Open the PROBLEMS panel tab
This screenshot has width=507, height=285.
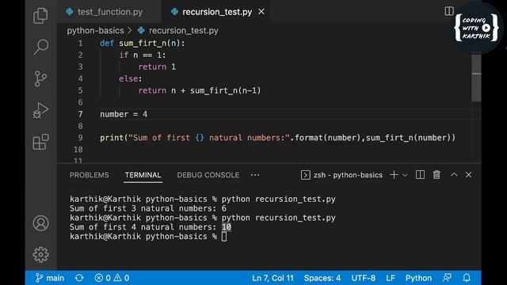tap(90, 175)
